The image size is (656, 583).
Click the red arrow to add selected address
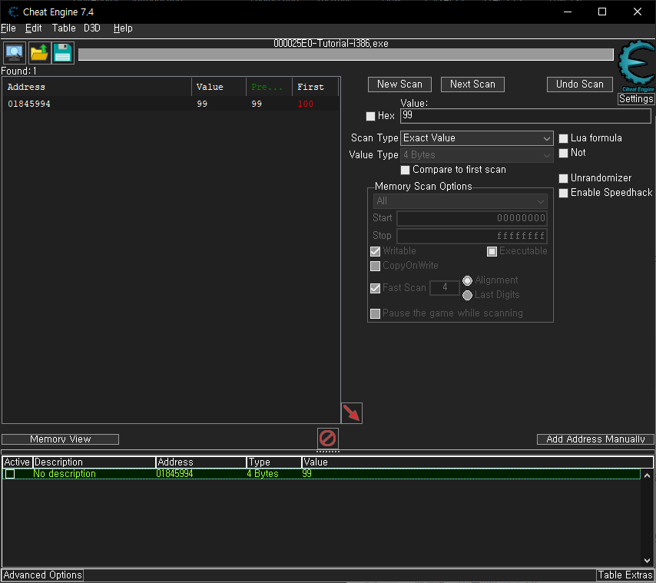point(352,413)
